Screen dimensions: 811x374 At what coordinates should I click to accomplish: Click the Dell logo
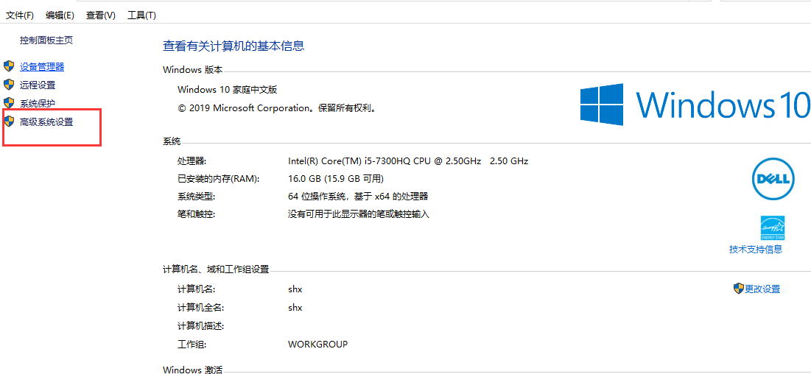773,179
